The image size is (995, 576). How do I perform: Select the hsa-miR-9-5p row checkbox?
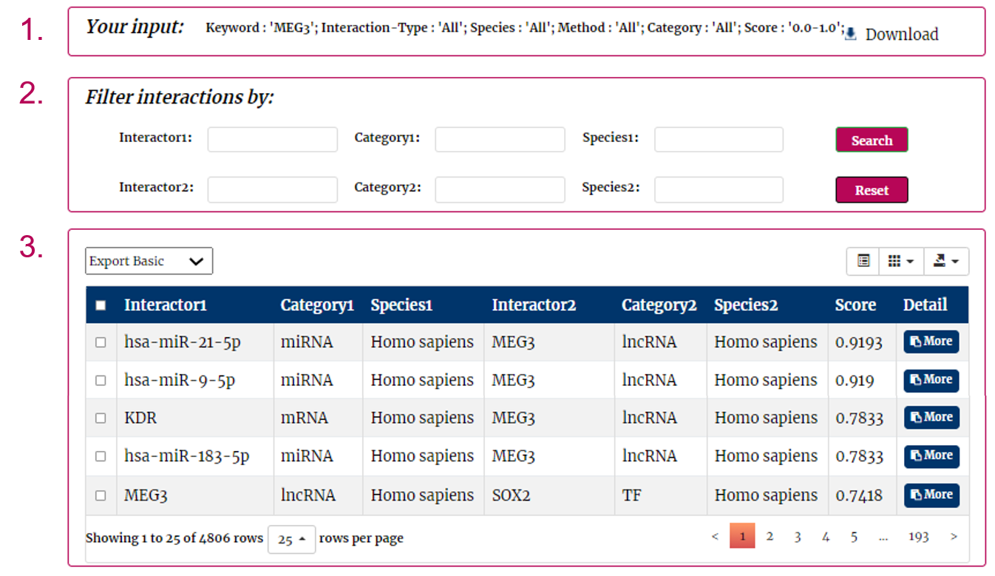click(101, 380)
